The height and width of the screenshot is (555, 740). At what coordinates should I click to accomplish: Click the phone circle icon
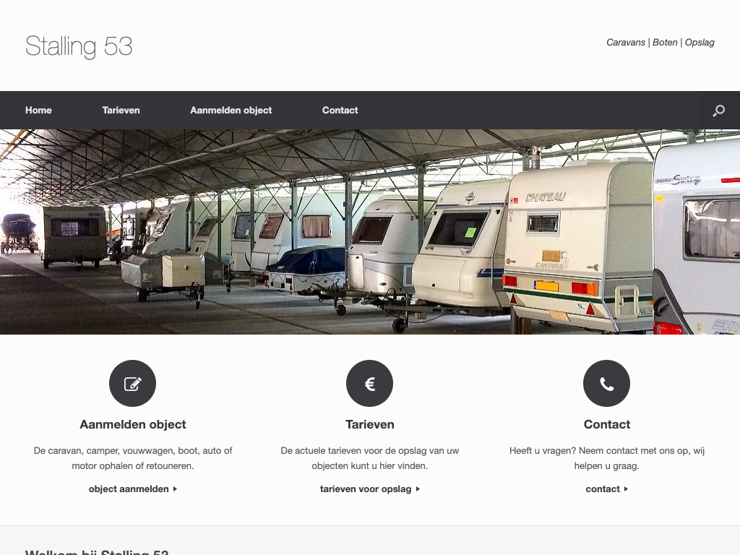click(606, 383)
